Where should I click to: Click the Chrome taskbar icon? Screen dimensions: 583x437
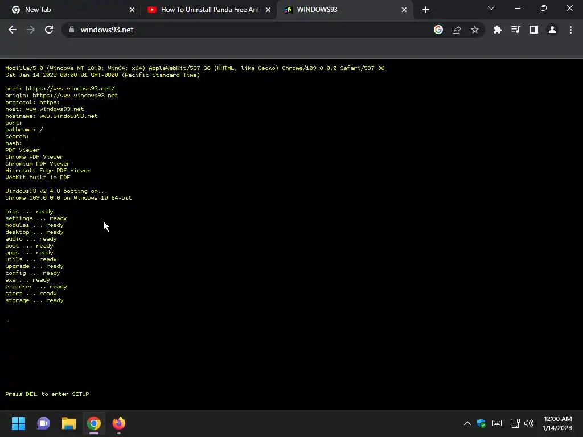pos(94,423)
